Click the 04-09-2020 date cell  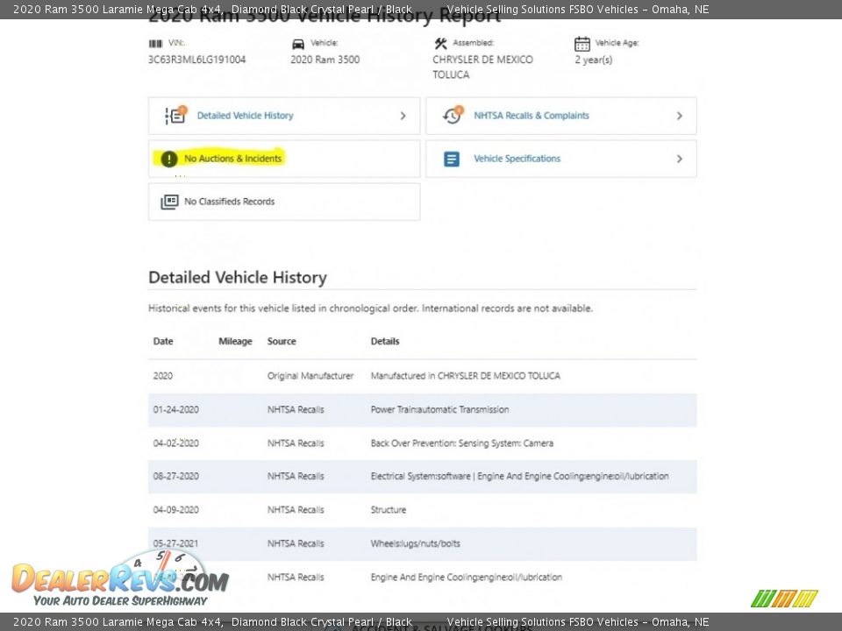coord(176,510)
